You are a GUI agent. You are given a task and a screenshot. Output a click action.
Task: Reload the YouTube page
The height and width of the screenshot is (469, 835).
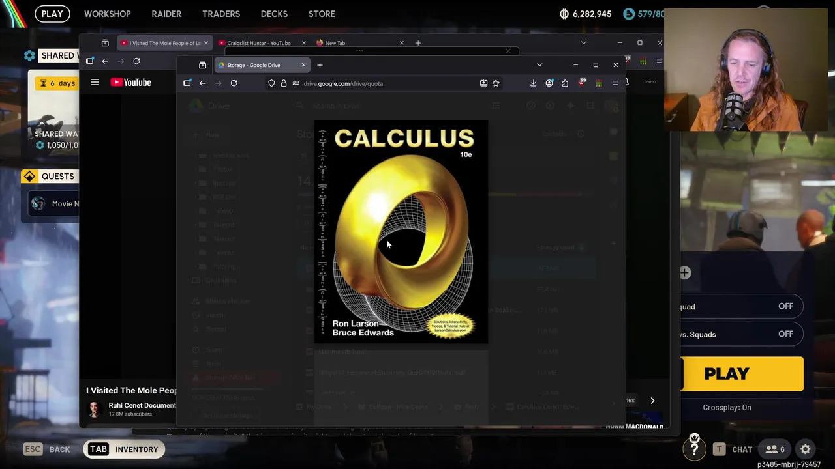click(x=136, y=61)
